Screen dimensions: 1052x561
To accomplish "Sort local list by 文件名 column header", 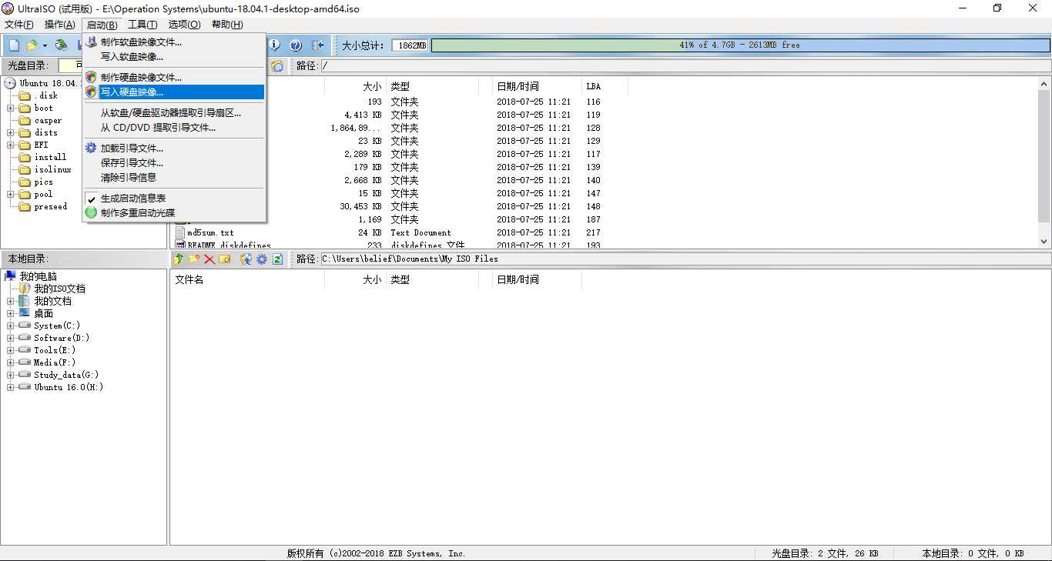I will pyautogui.click(x=247, y=280).
